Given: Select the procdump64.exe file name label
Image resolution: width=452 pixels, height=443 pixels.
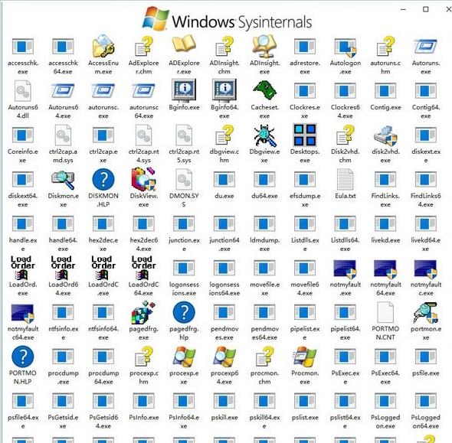Looking at the screenshot, I should coord(103,377).
